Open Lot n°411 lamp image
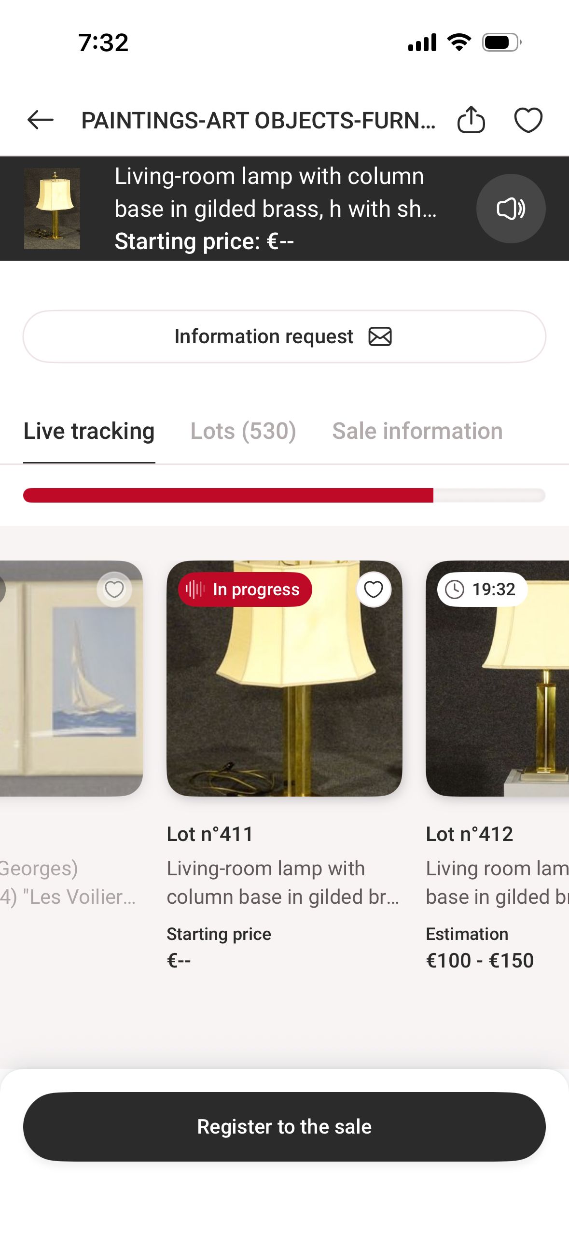The height and width of the screenshot is (1234, 569). [x=284, y=678]
